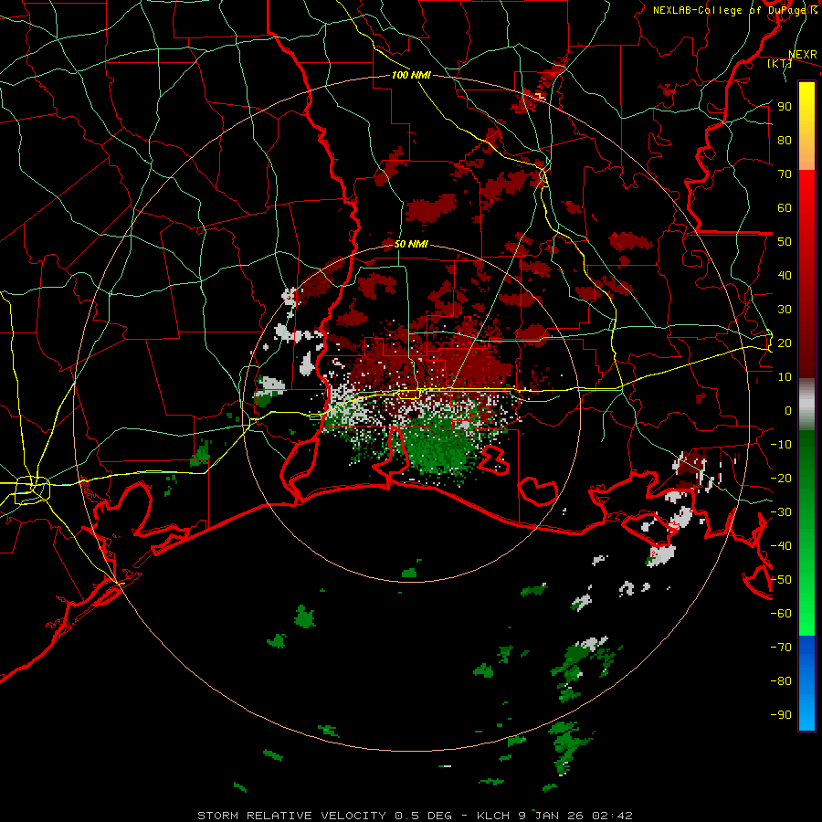Click the gray zero-velocity color bar segment
This screenshot has width=822, height=822.
point(806,405)
